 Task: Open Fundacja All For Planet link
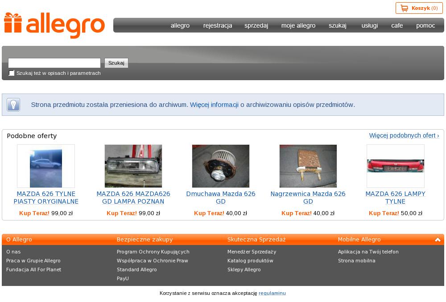[x=33, y=269]
